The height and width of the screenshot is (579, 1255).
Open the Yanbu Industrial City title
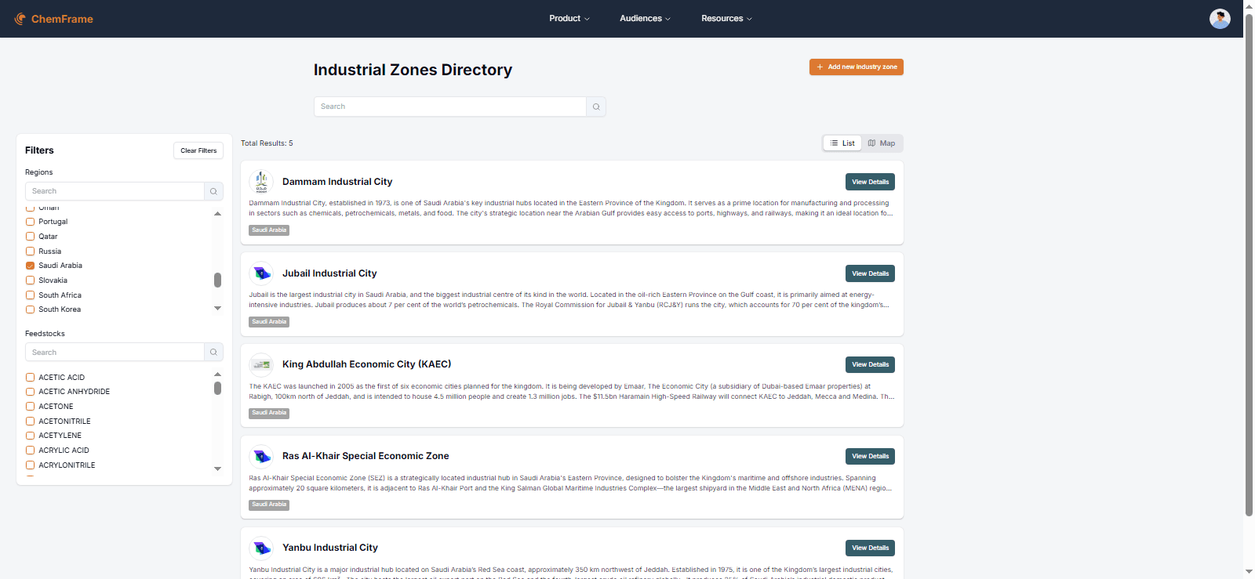330,548
